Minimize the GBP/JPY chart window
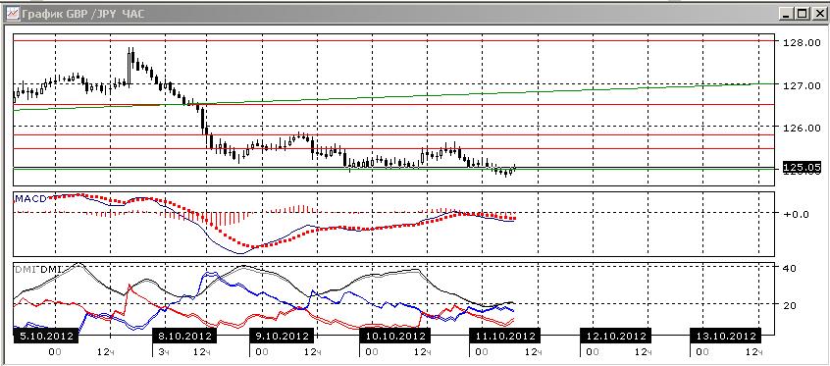This screenshot has width=830, height=366. click(x=787, y=14)
